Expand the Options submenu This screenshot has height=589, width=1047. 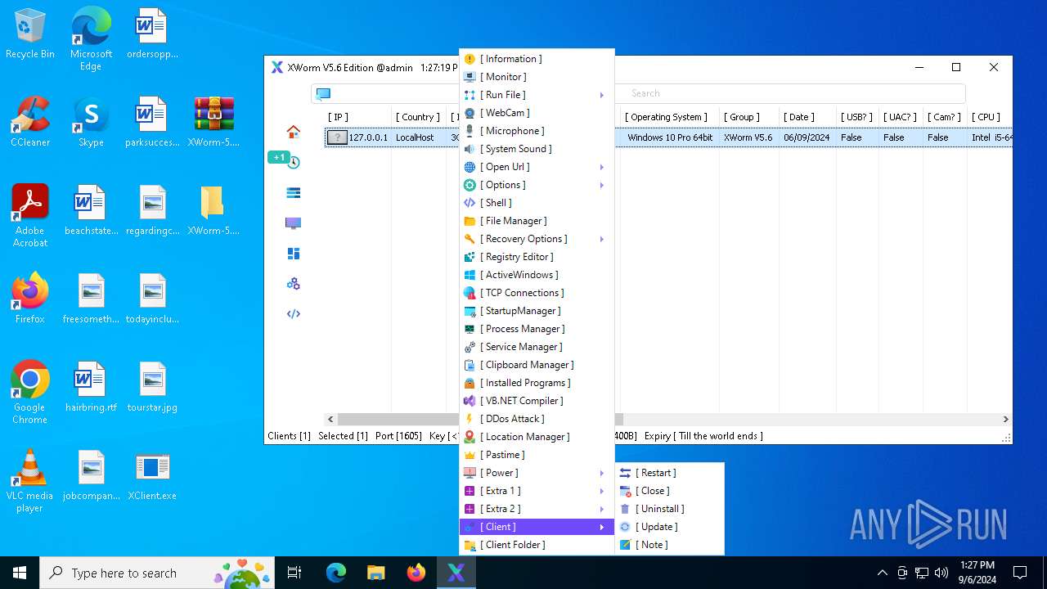click(x=537, y=185)
